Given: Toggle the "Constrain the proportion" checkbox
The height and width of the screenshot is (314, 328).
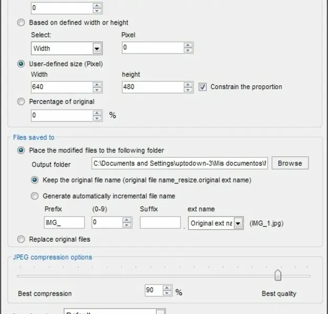Looking at the screenshot, I should coord(203,87).
